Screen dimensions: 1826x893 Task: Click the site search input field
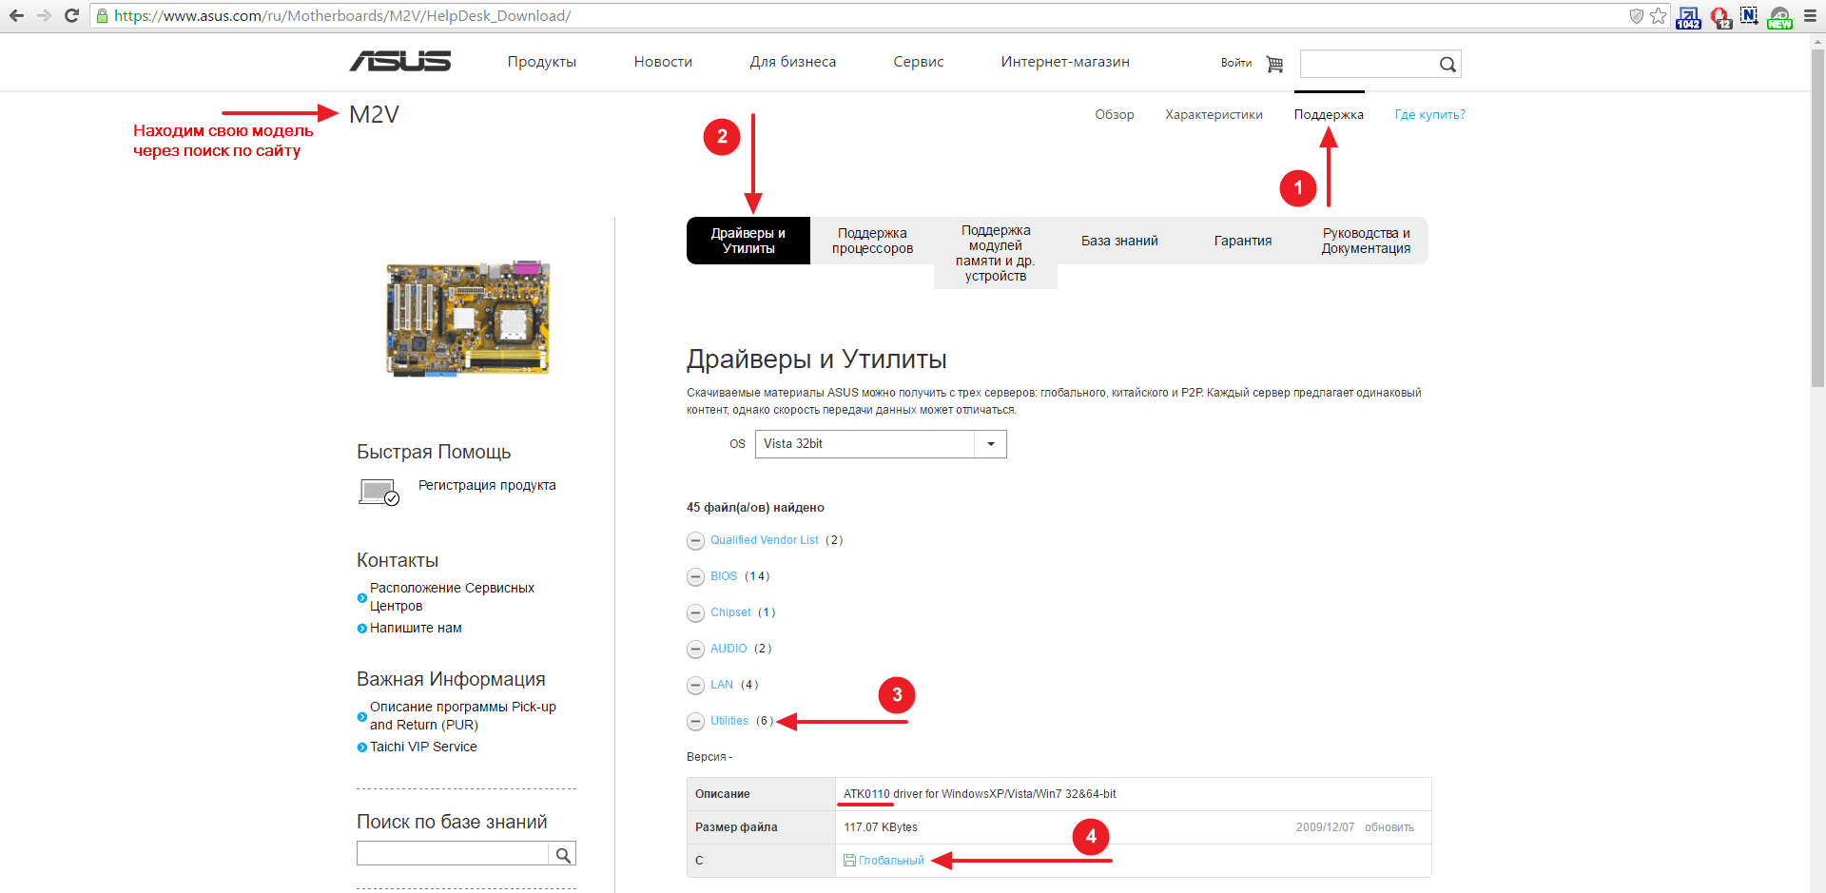(1369, 64)
